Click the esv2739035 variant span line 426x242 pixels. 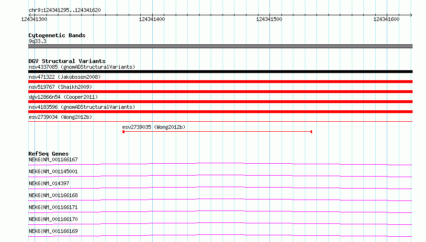(217, 132)
